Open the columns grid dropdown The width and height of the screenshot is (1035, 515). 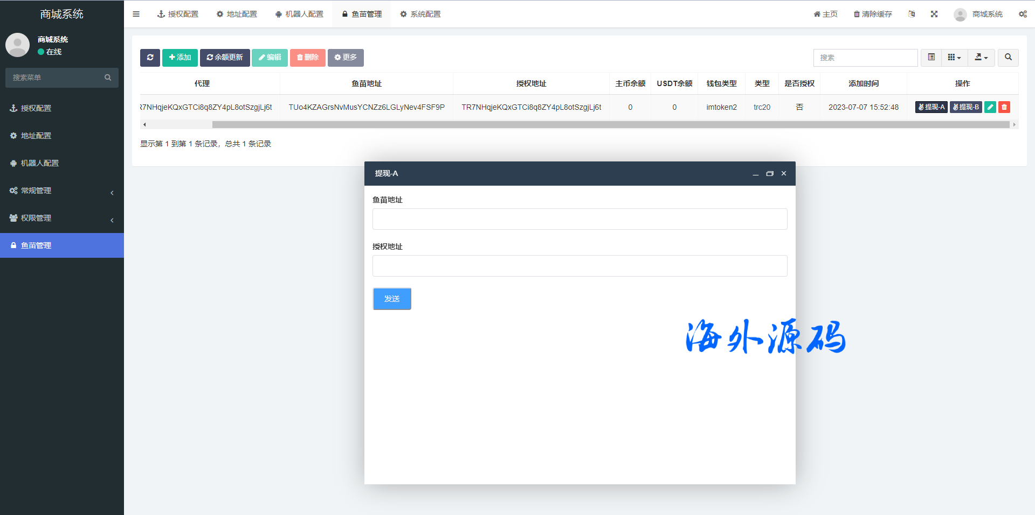[954, 58]
